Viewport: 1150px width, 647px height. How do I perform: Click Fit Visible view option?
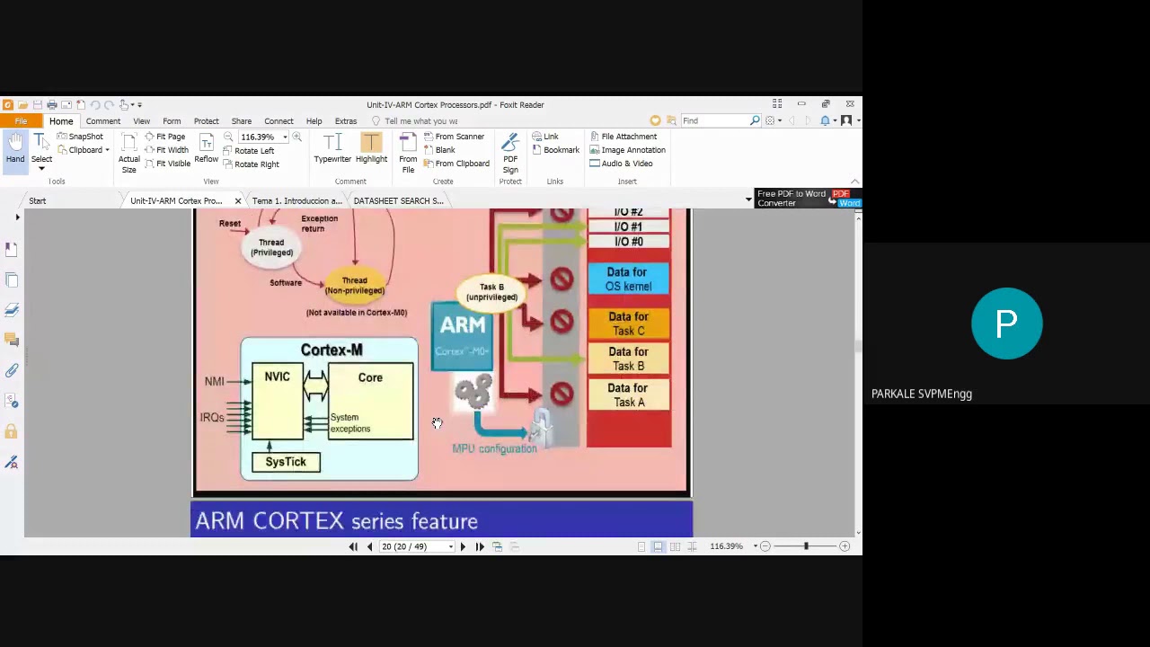coord(167,164)
